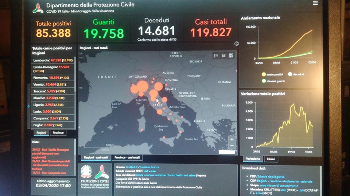Click the 'Variazione totale positivi' chart line
This screenshot has width=350, height=196.
point(285,125)
